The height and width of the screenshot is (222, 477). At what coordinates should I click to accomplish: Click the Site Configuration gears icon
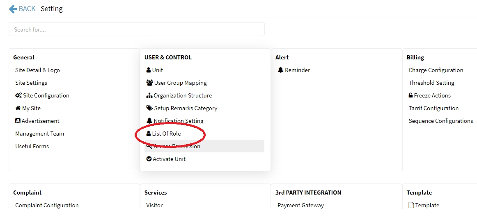[x=18, y=95]
